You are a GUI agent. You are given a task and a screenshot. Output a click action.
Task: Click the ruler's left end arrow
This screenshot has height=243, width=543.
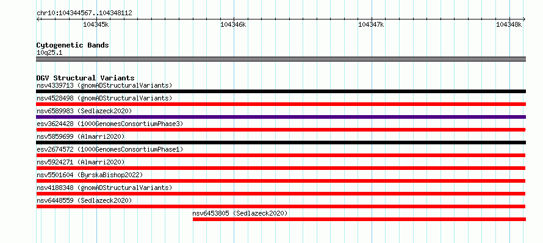coord(38,19)
